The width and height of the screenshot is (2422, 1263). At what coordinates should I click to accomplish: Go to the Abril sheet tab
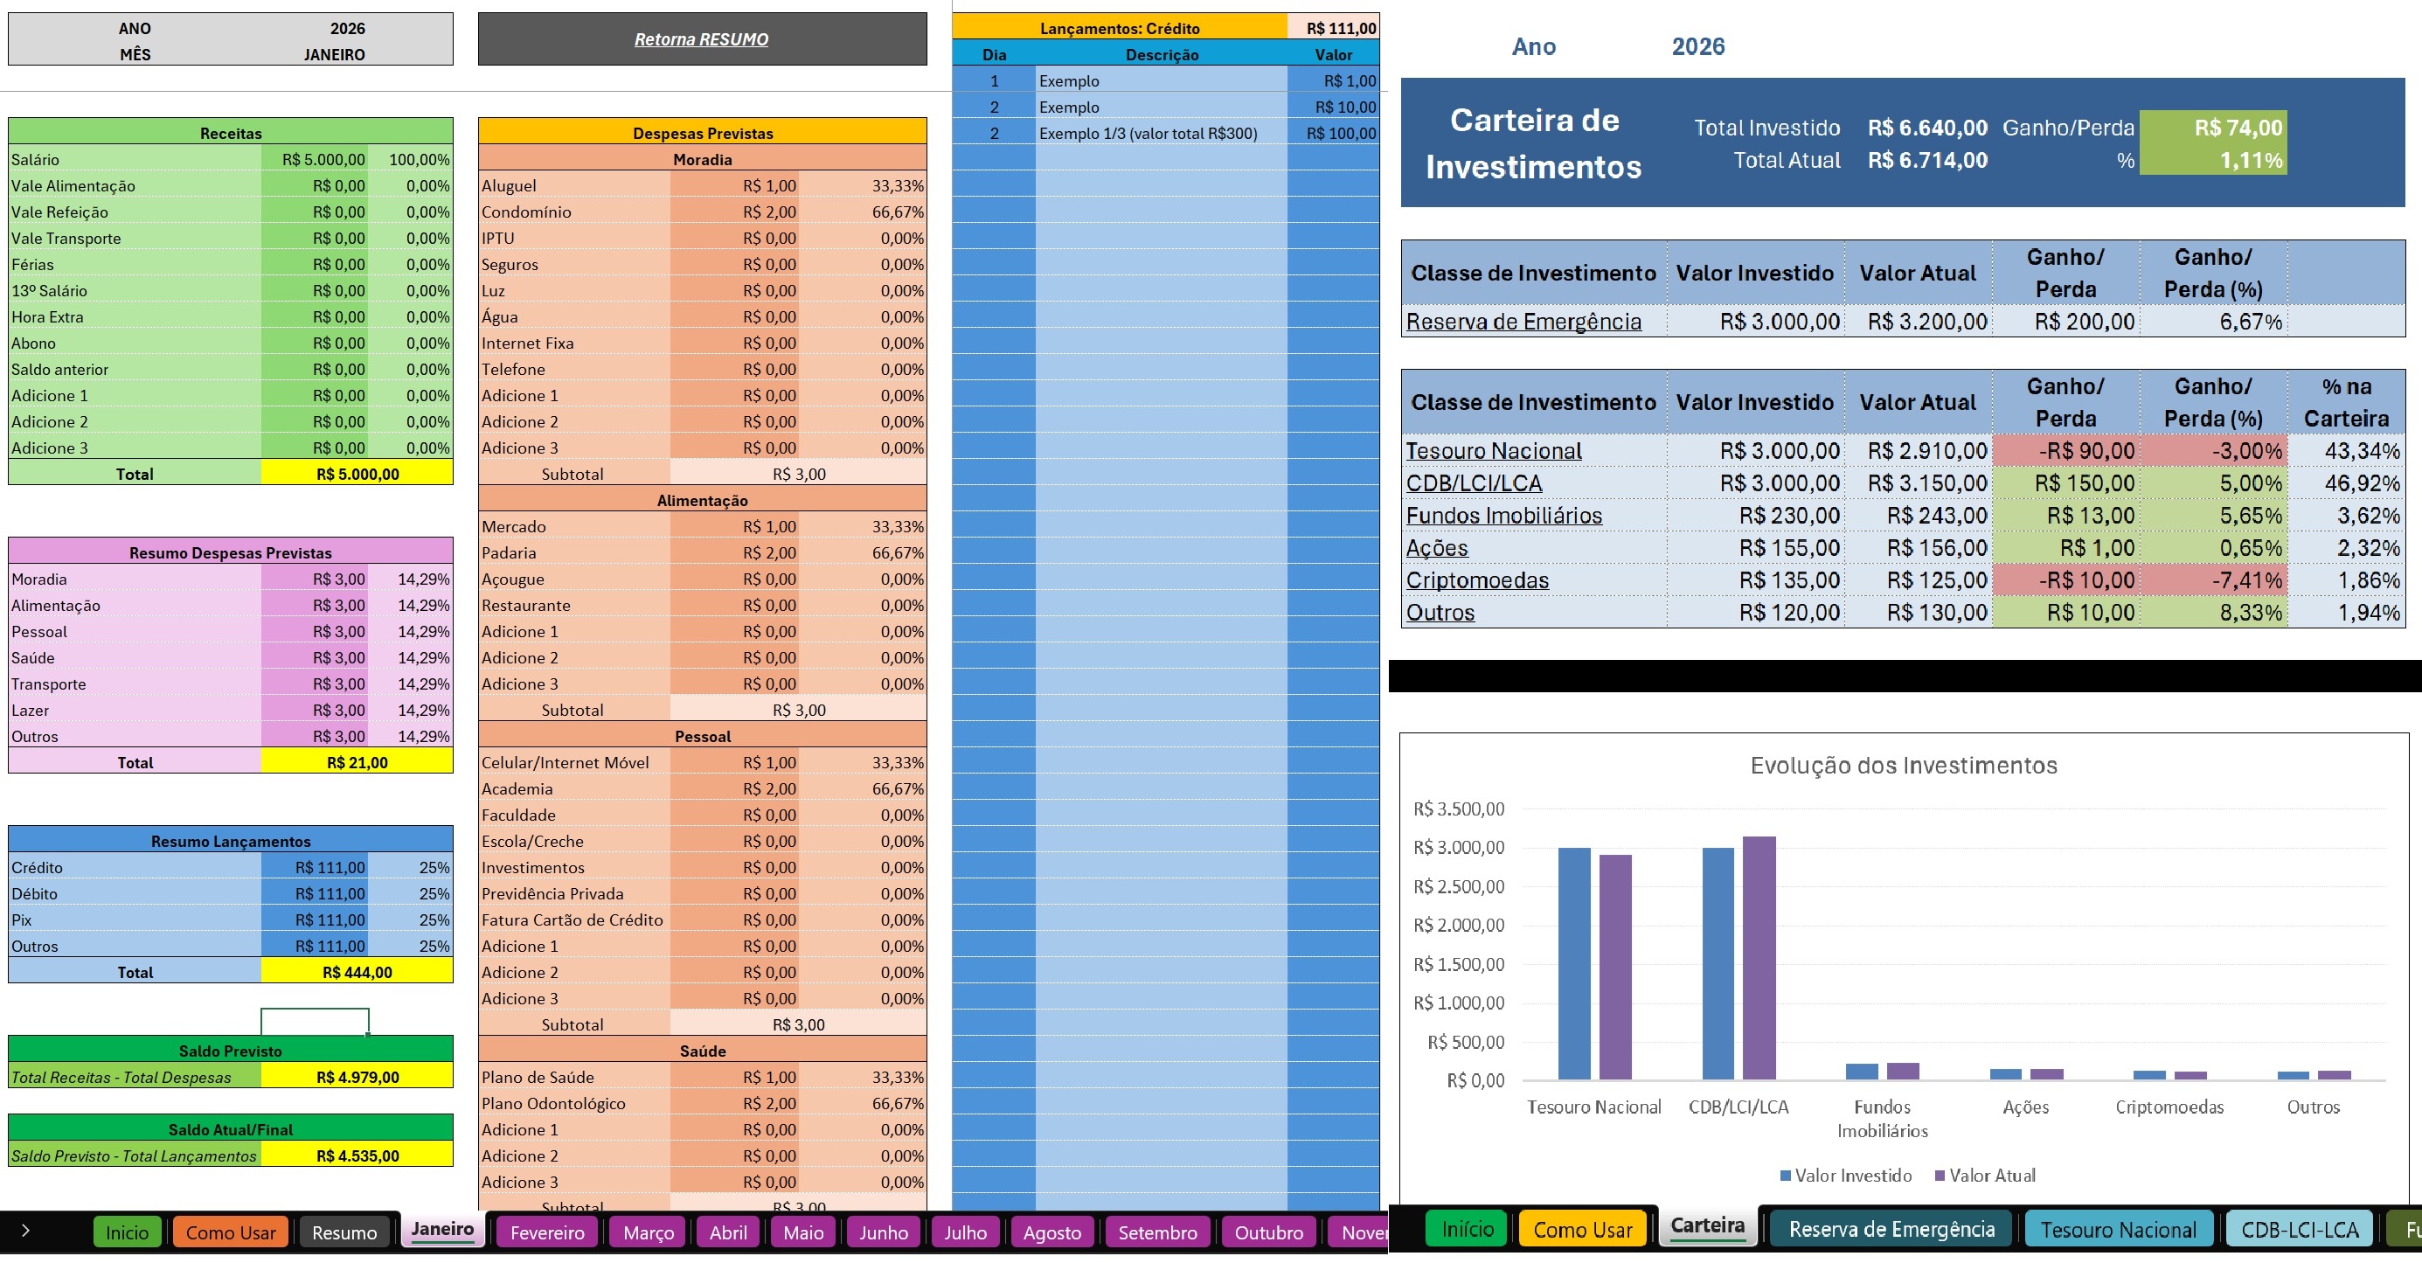728,1232
